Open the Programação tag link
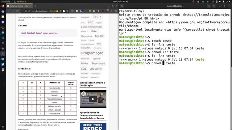Image resolution: width=232 pixels, height=130 pixels. pos(92,53)
